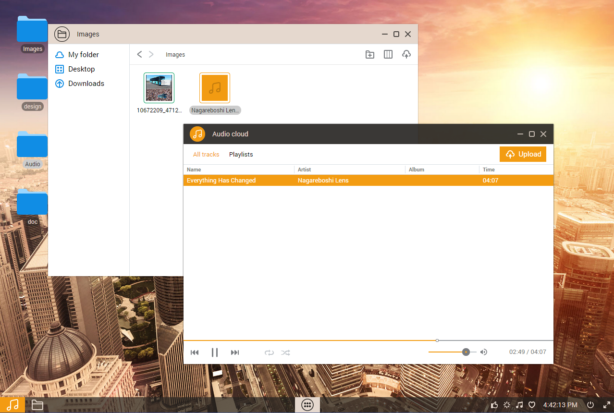Image resolution: width=614 pixels, height=413 pixels.
Task: Open the doc folder on the desktop
Action: 32,203
